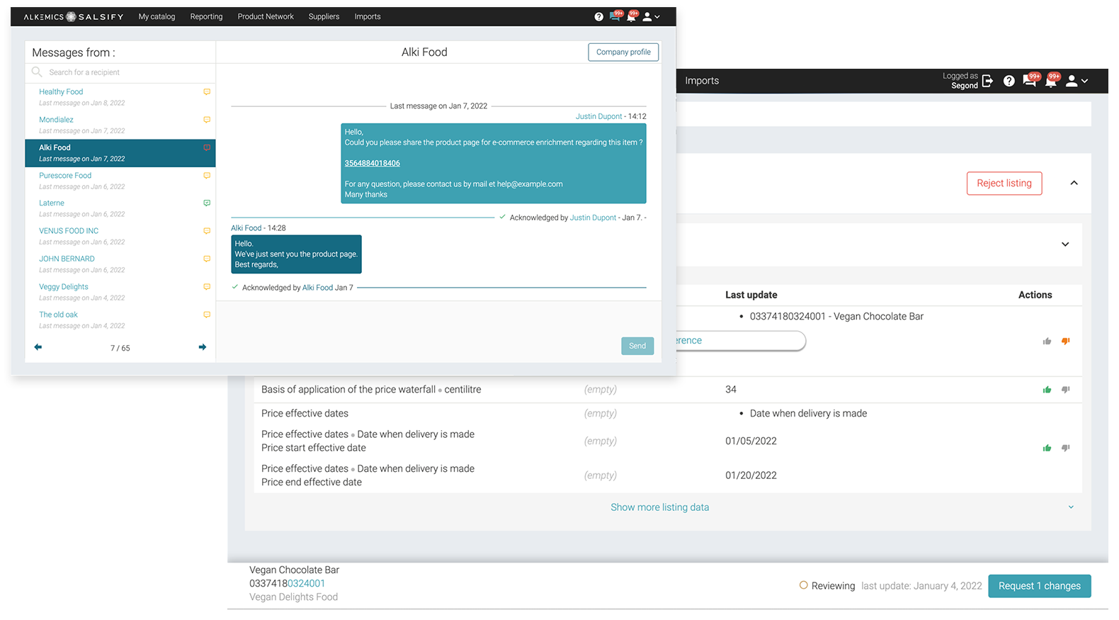Open the Alki Food Company profile
This screenshot has height=620, width=1119.
pyautogui.click(x=623, y=52)
